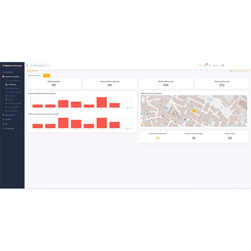Click the AlphaDataManager logo

12,66
